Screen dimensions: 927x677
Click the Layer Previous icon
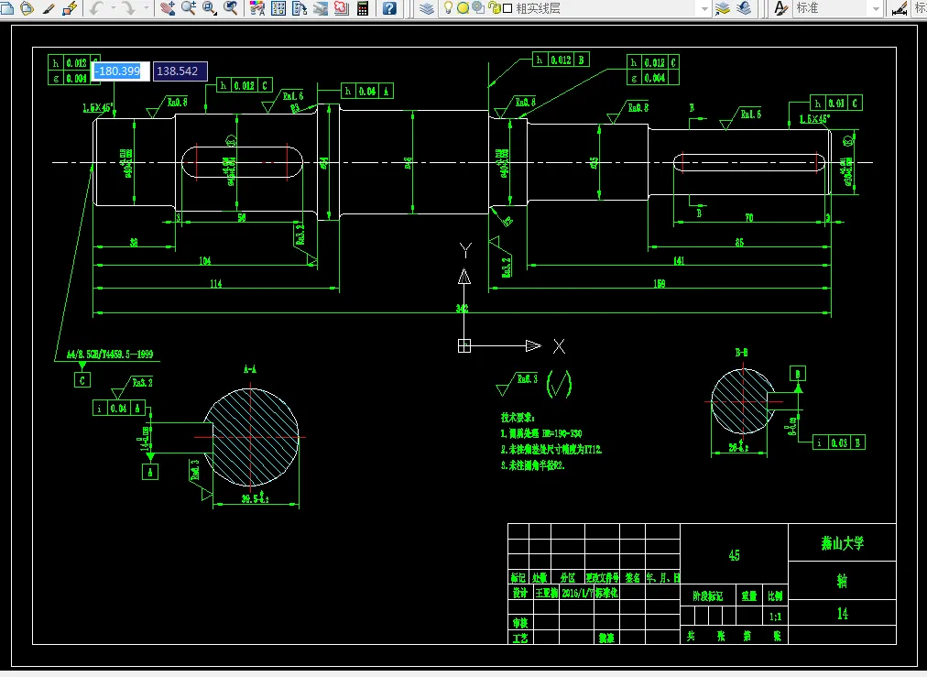tap(744, 8)
